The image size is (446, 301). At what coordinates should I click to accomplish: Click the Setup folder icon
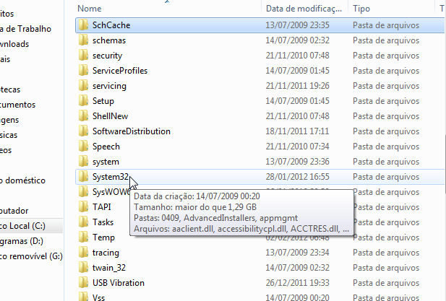coord(84,101)
